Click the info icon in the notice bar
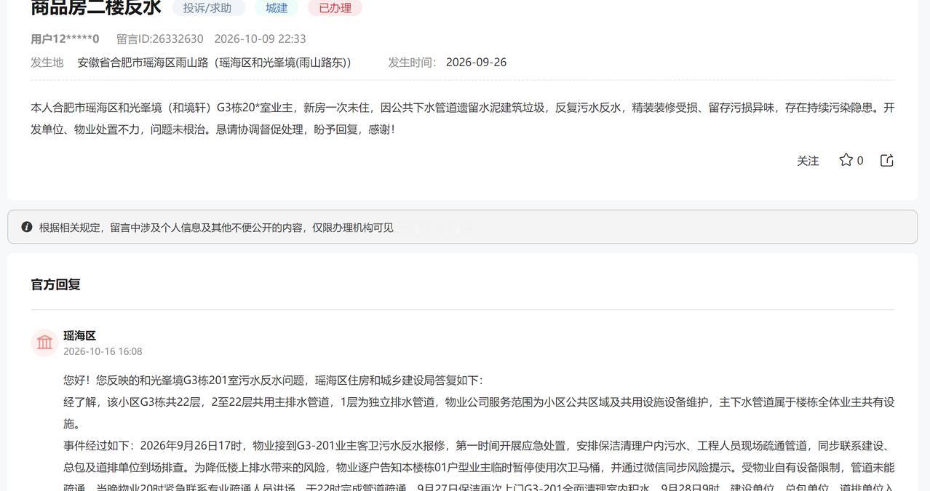930x491 pixels. 27,227
